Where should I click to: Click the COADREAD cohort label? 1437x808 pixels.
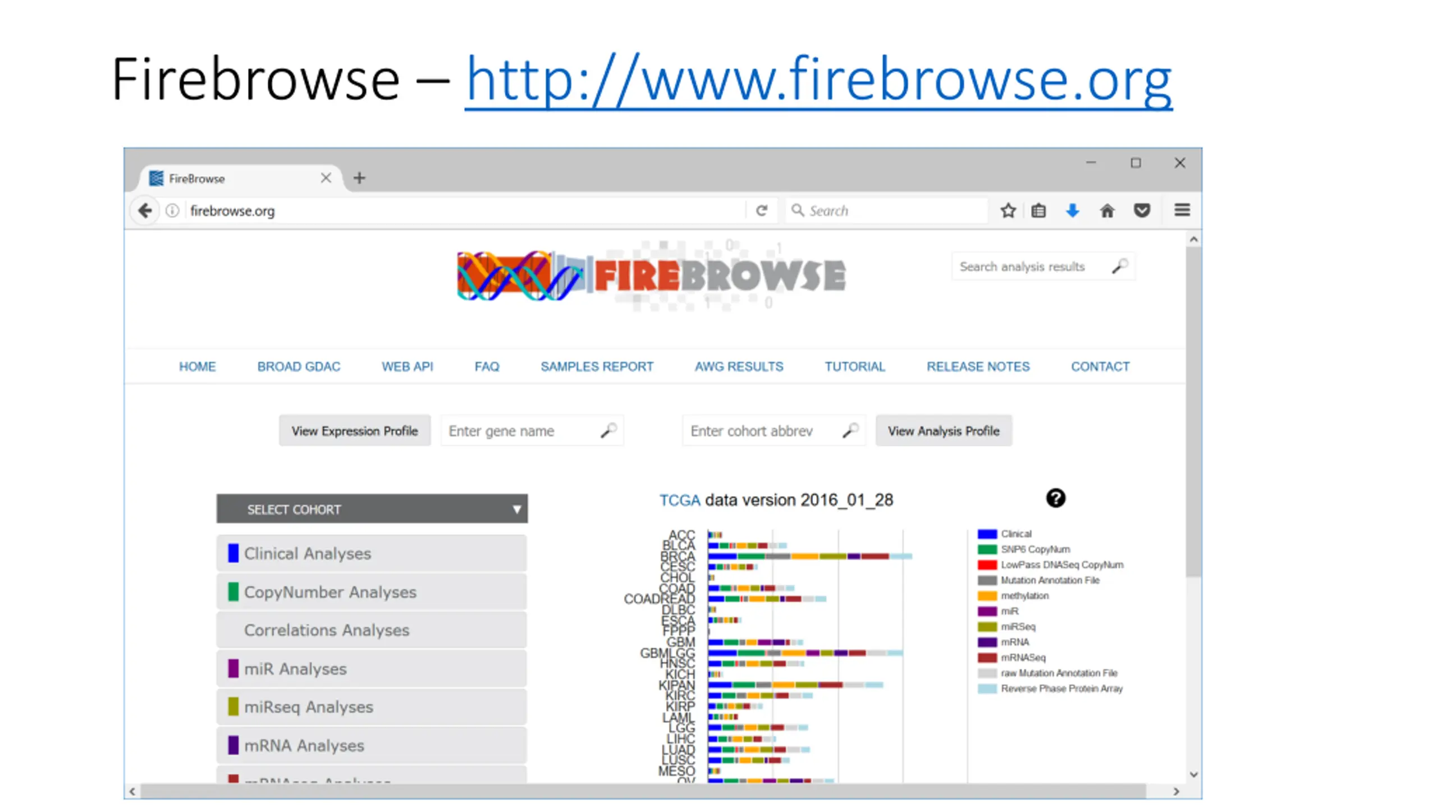[x=660, y=599]
